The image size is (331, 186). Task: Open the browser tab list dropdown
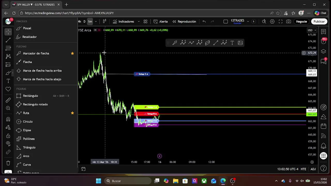point(6,4)
